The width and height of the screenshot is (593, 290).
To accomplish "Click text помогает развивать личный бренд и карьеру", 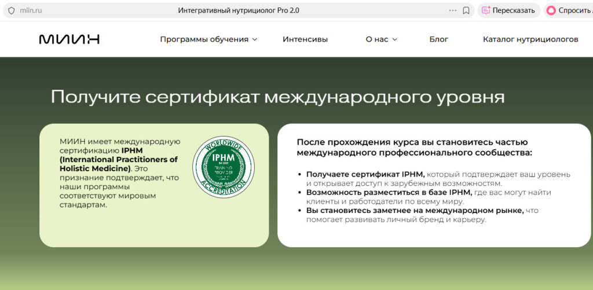I will (x=396, y=220).
